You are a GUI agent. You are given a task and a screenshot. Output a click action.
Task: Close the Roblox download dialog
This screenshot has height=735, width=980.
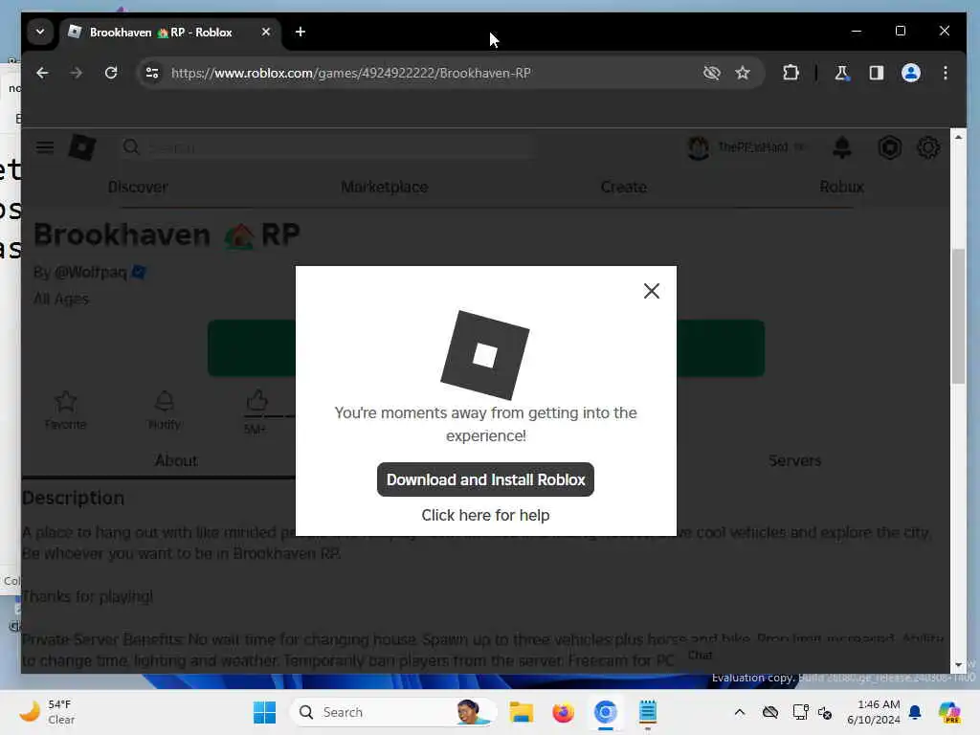651,291
